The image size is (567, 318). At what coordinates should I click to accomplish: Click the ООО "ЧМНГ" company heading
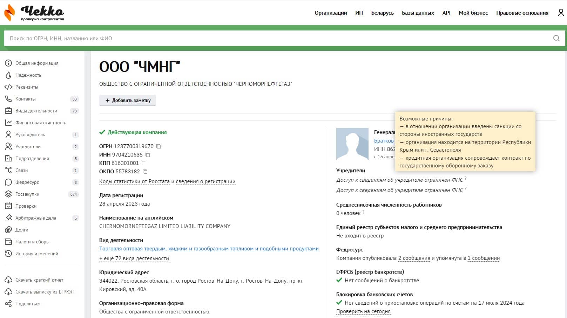140,67
